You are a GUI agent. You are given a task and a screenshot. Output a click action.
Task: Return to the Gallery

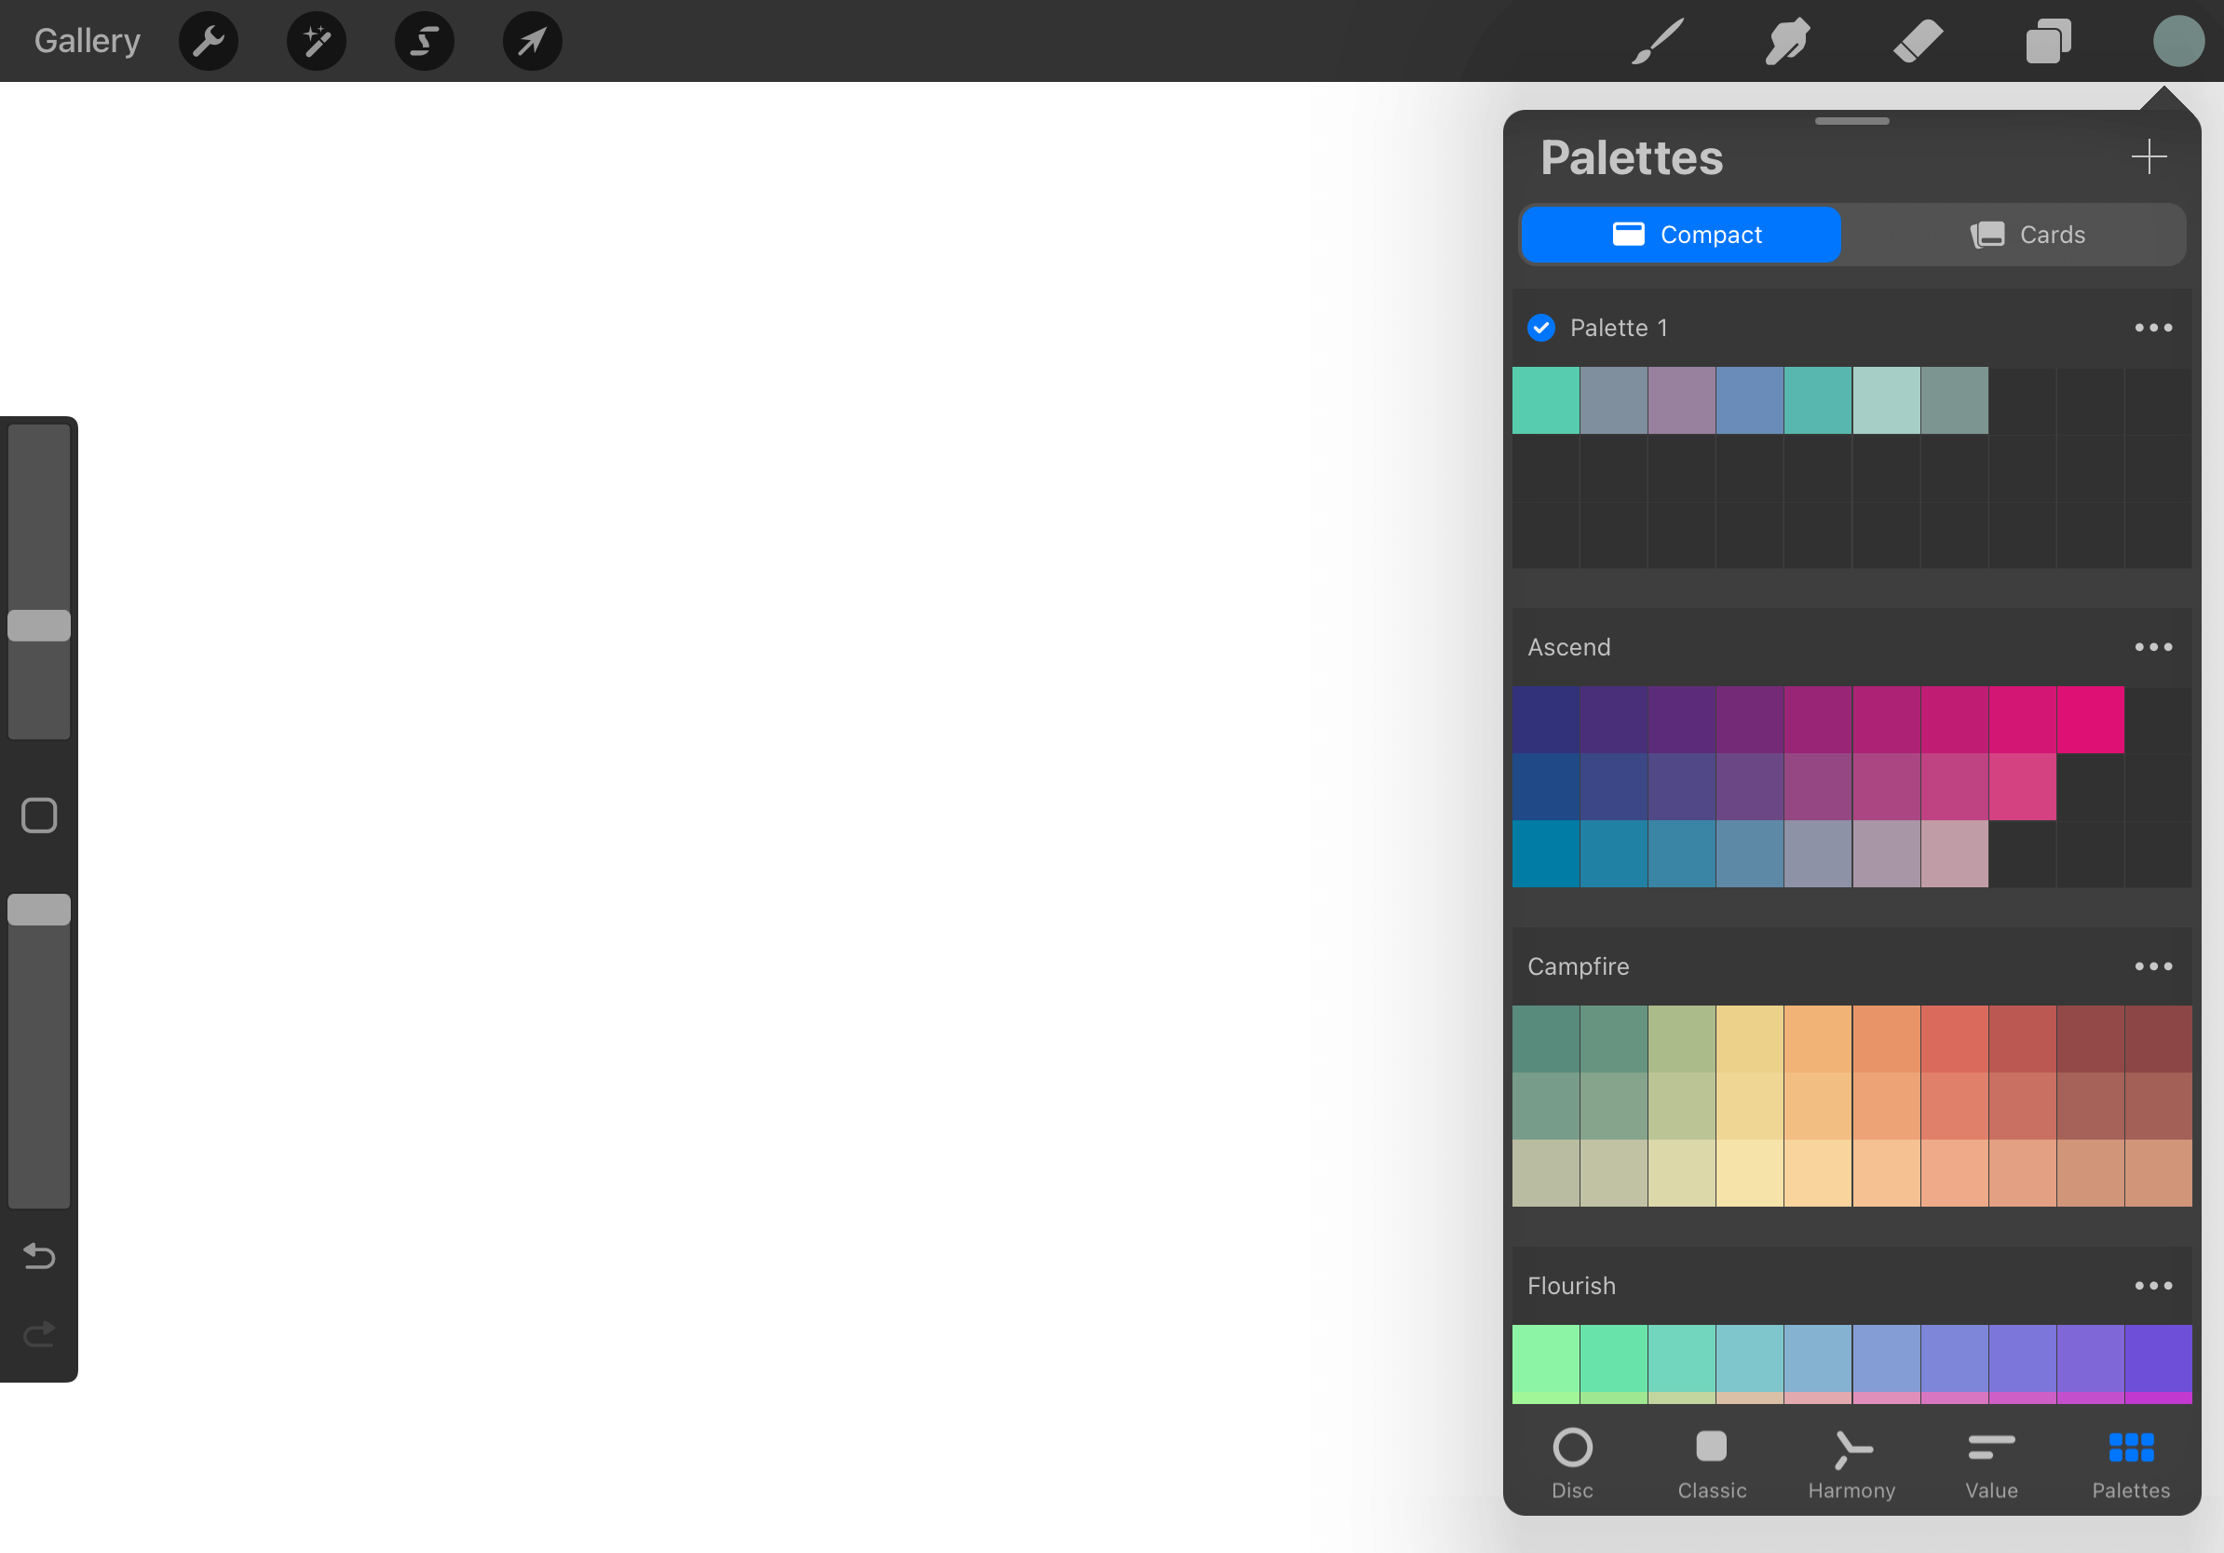pos(87,41)
